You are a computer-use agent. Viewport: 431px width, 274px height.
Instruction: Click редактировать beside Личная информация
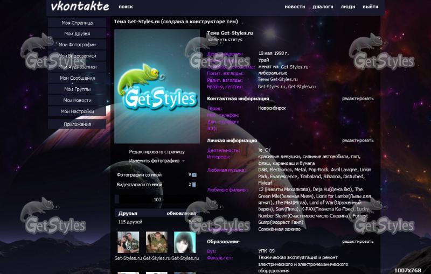coord(358,140)
